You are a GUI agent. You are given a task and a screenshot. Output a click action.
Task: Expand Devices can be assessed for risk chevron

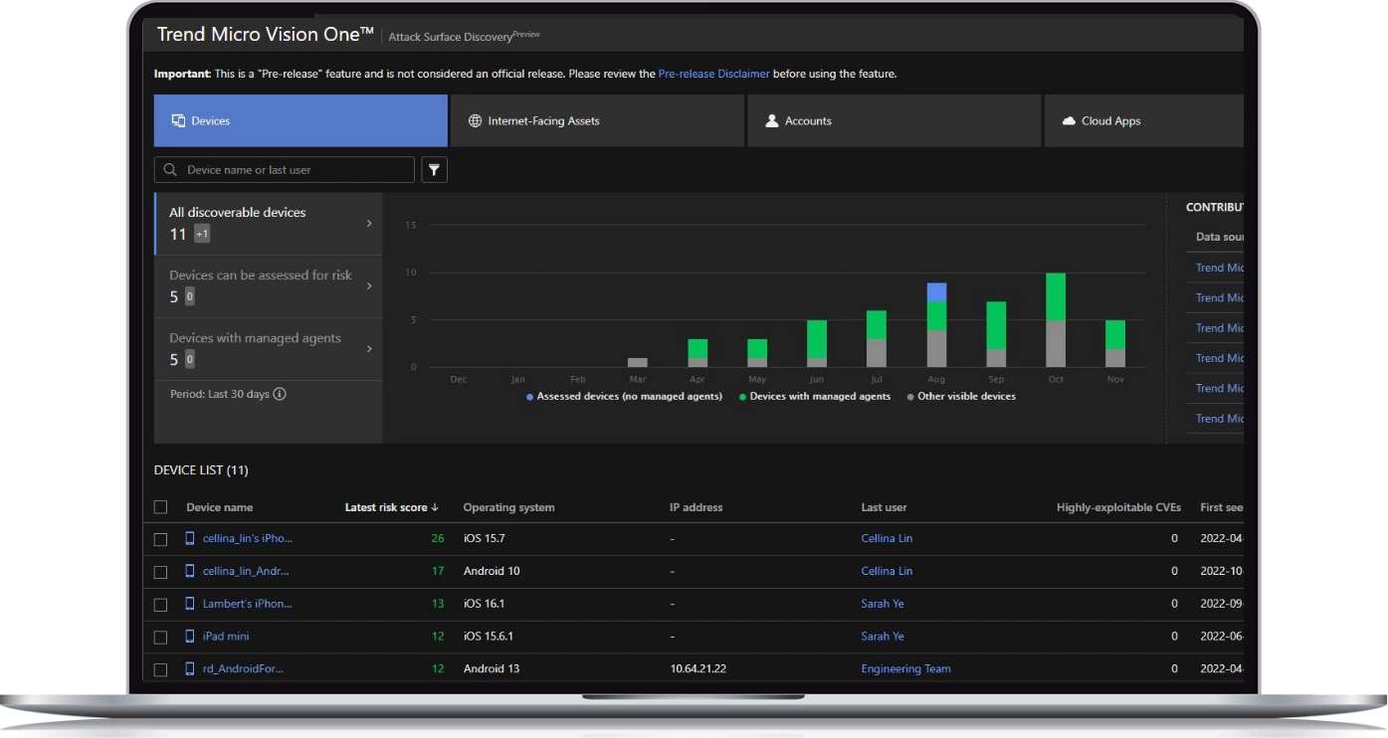(x=369, y=285)
